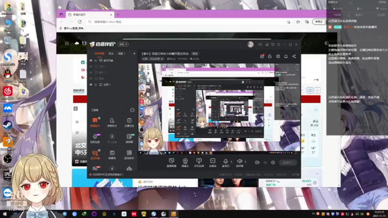388x218 pixels.
Task: Click the share icon above preview
Action: tap(294, 56)
